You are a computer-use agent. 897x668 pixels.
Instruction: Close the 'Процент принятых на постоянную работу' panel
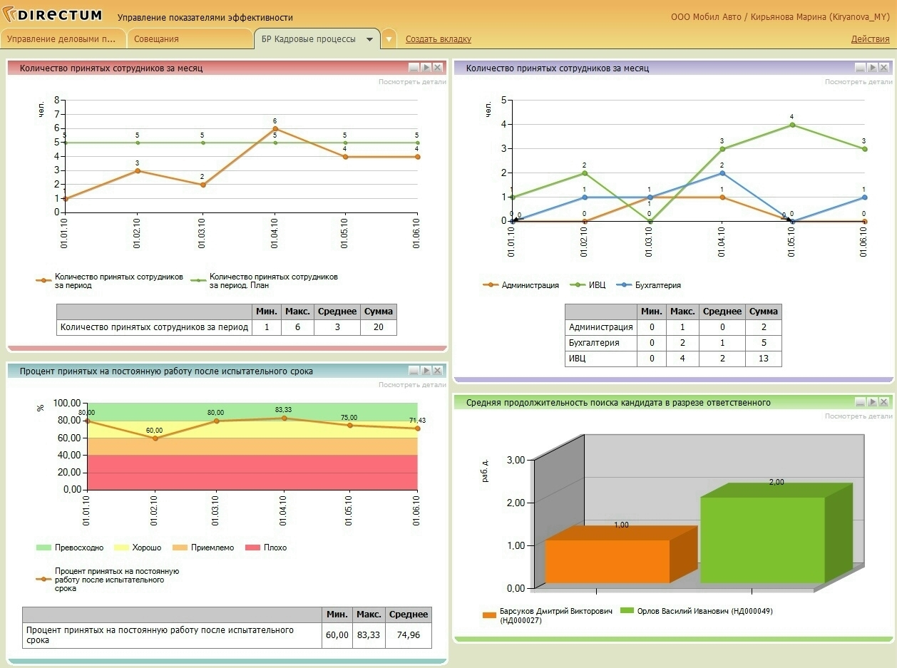tap(438, 371)
